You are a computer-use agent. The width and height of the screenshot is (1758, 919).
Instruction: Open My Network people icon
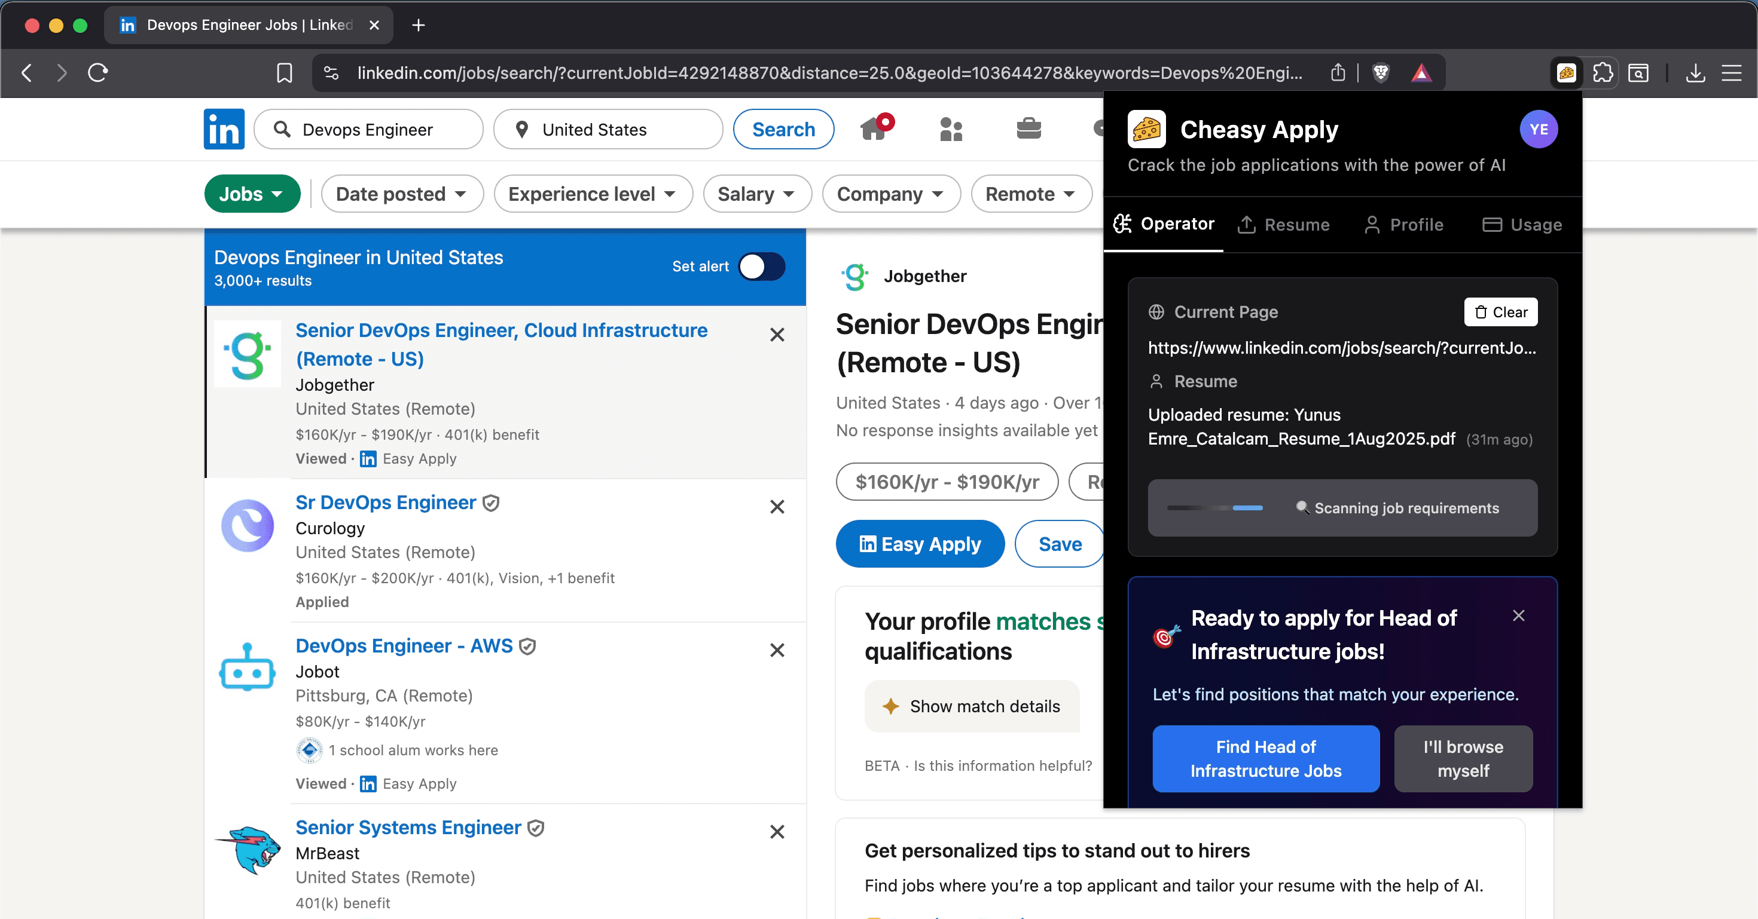(x=951, y=129)
